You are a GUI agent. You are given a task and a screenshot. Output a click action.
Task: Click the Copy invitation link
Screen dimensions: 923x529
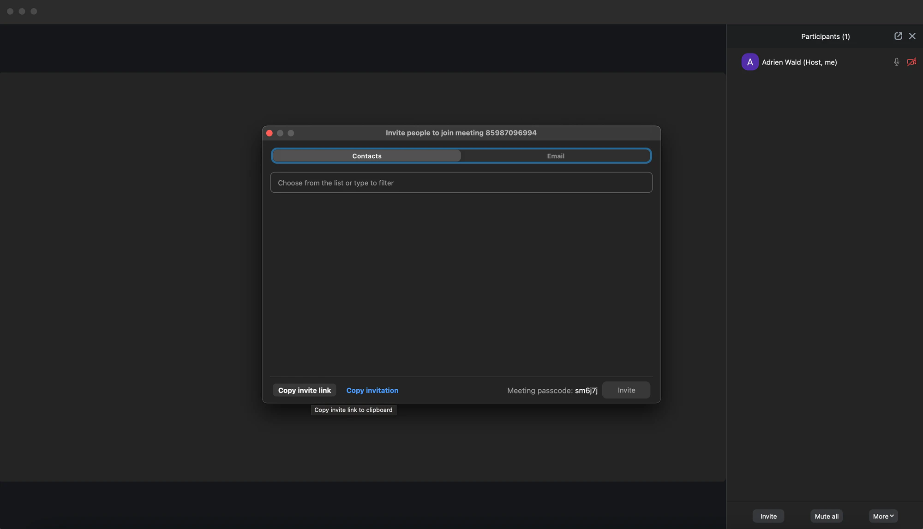pos(372,390)
